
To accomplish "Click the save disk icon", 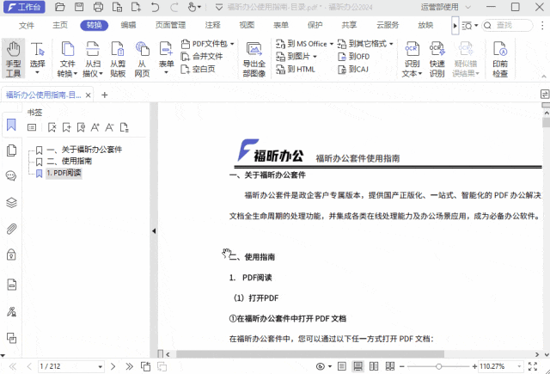I will pyautogui.click(x=79, y=7).
